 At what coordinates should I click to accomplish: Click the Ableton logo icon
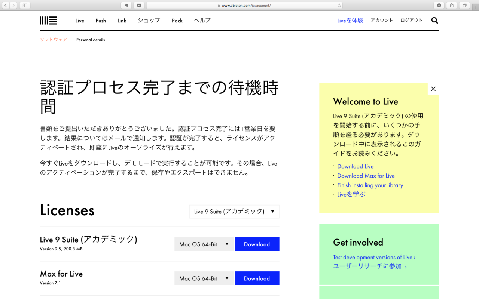point(49,21)
